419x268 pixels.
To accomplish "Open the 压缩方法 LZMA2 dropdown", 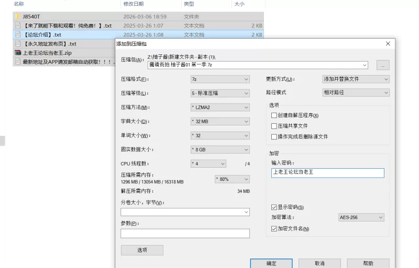I will click(x=220, y=107).
